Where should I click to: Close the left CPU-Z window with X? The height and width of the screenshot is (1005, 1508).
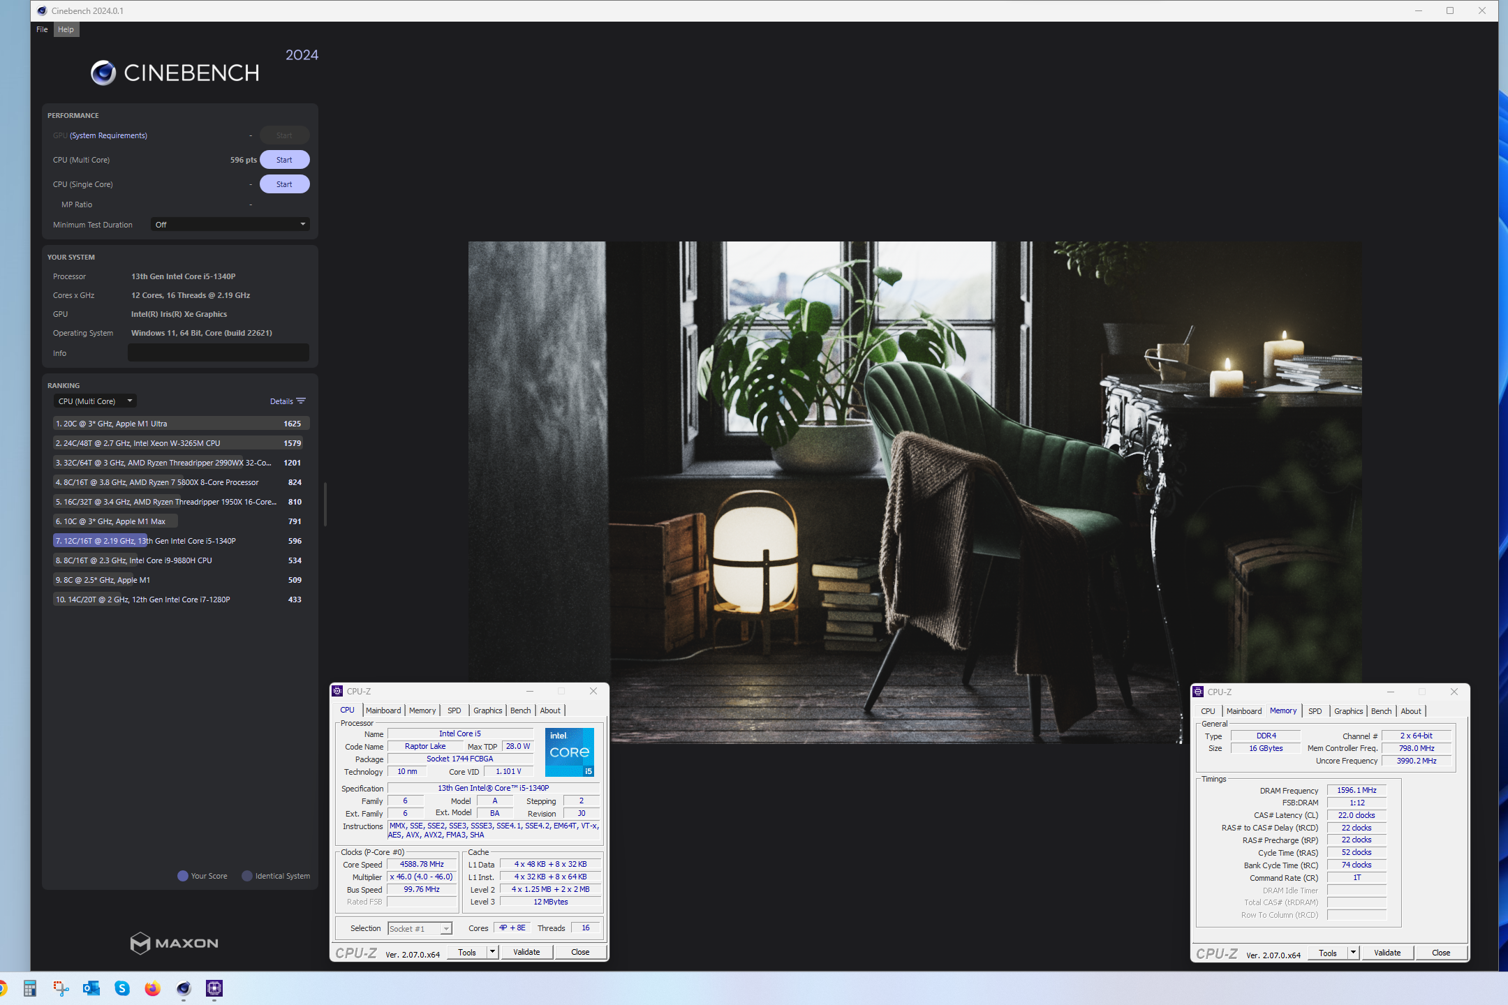[x=593, y=691]
